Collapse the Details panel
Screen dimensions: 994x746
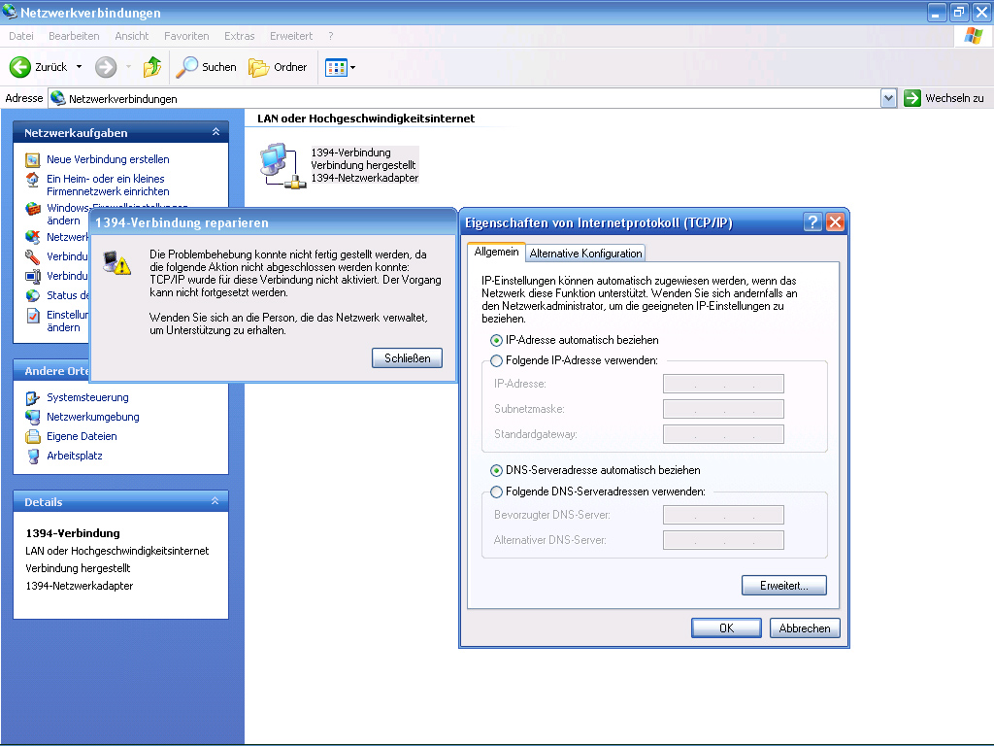point(215,501)
